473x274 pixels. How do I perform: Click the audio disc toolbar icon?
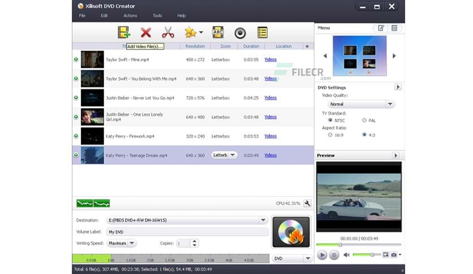click(240, 33)
